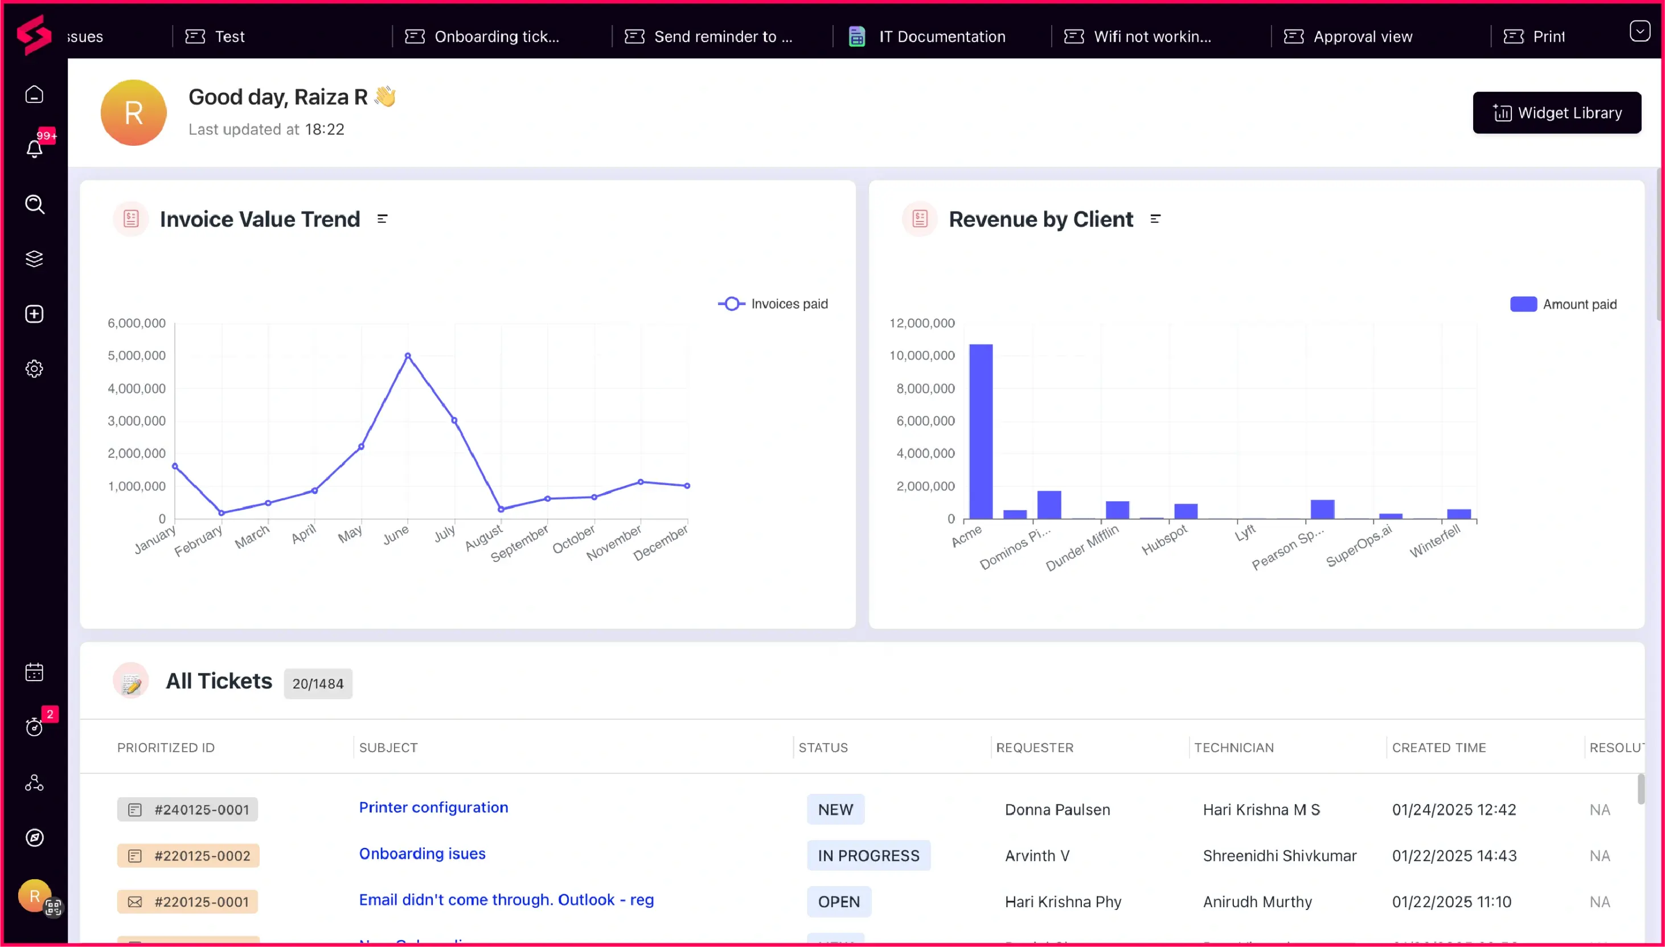Click the timer icon with badge 2
The image size is (1665, 947).
[x=34, y=727]
